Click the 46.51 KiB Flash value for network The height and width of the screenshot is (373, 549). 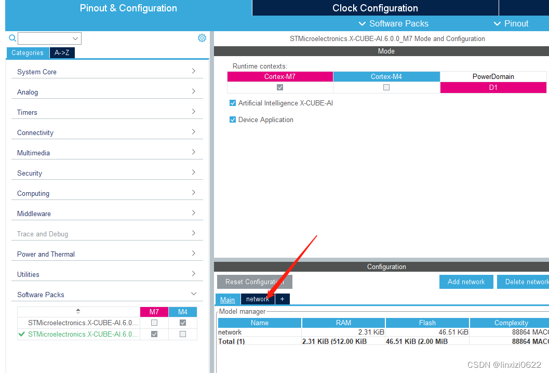pos(453,332)
